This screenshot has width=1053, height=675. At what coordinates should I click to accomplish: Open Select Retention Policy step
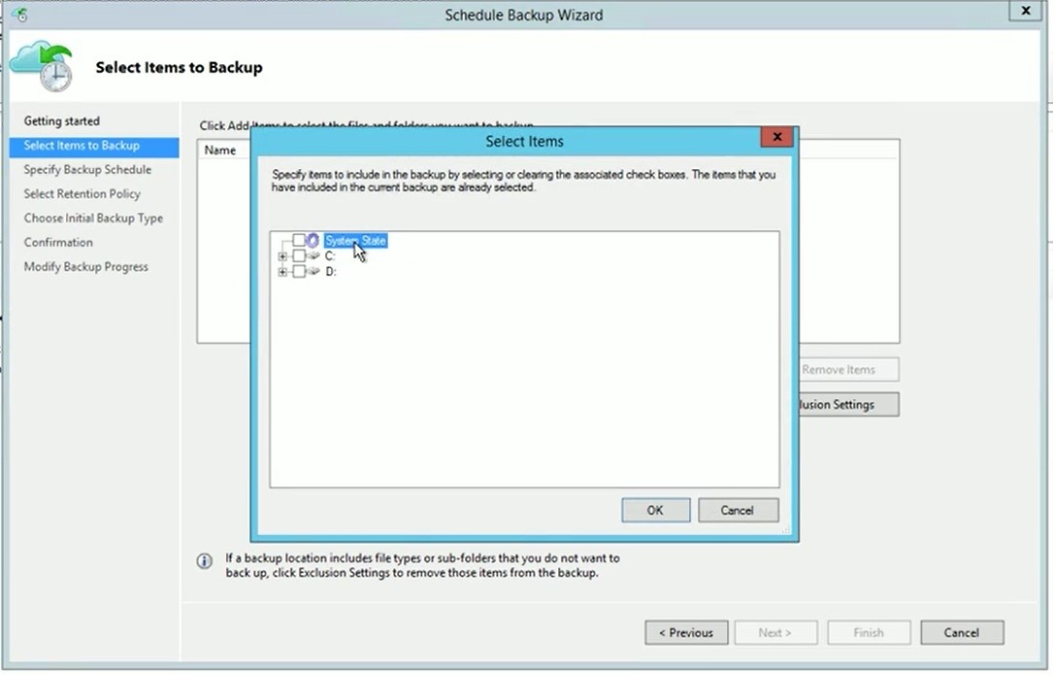(82, 194)
